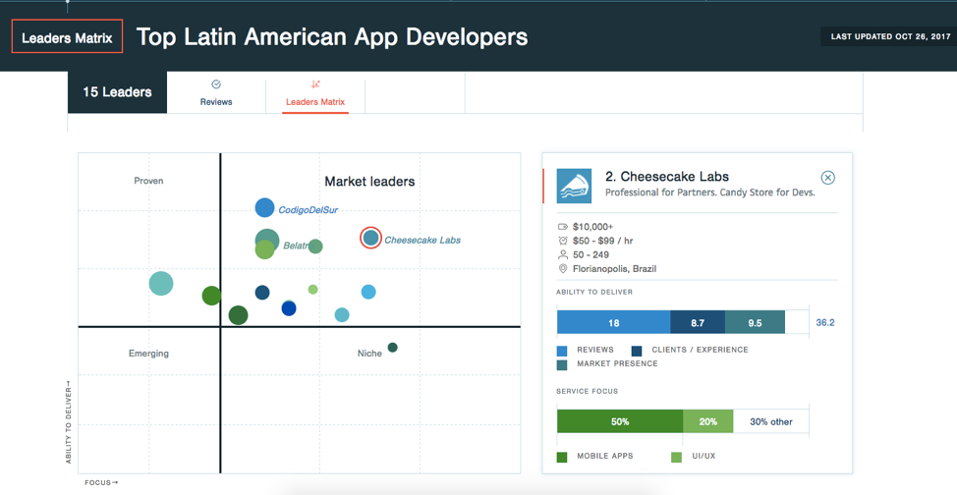957x495 pixels.
Task: Click the 30% other bar segment
Action: pos(771,421)
